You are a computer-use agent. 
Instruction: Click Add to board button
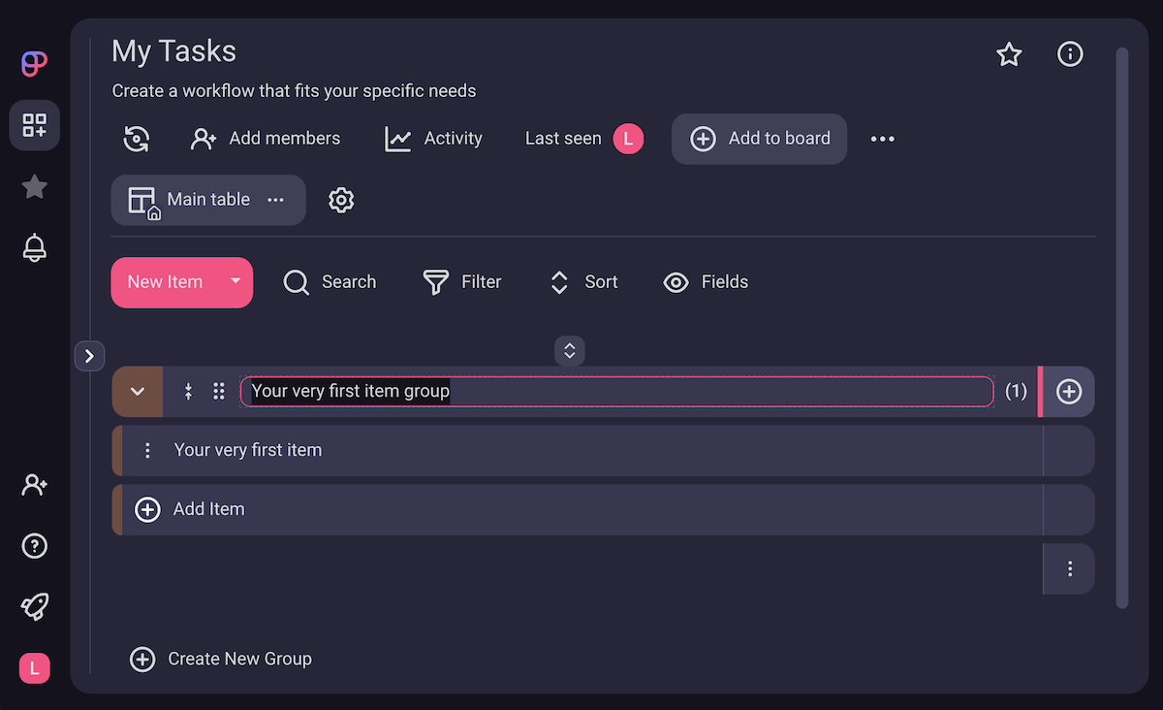(760, 139)
